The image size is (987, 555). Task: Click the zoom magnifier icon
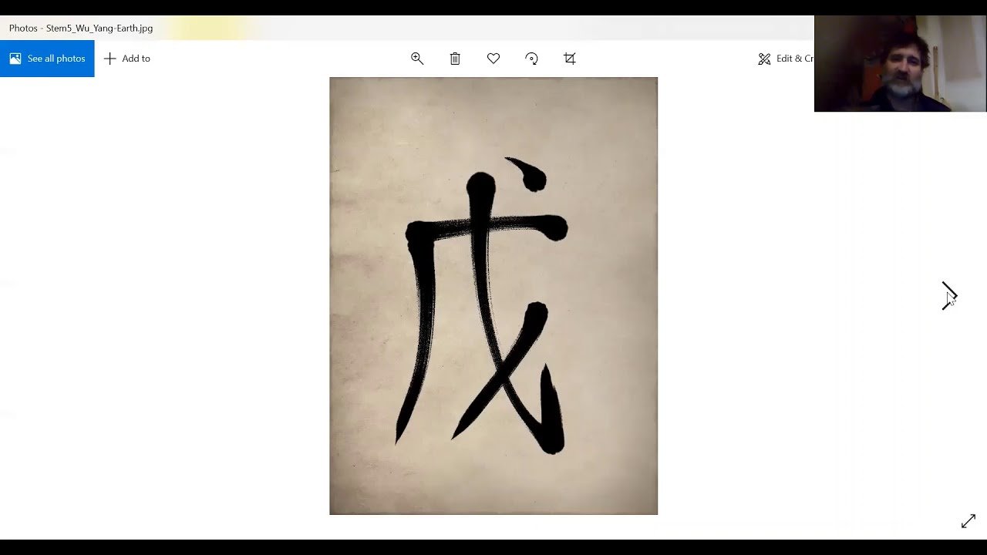(x=417, y=59)
